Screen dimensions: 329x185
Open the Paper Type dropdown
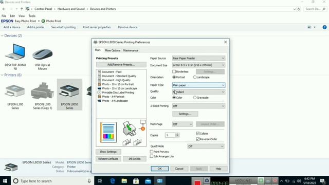pyautogui.click(x=198, y=85)
